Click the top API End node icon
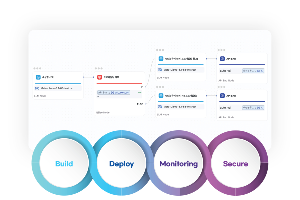The image size is (300, 200). [x=222, y=59]
